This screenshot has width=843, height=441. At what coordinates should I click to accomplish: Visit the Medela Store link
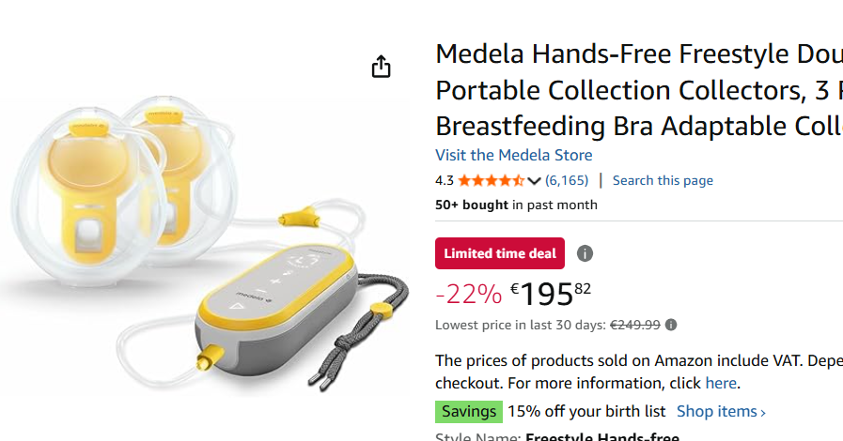[513, 155]
